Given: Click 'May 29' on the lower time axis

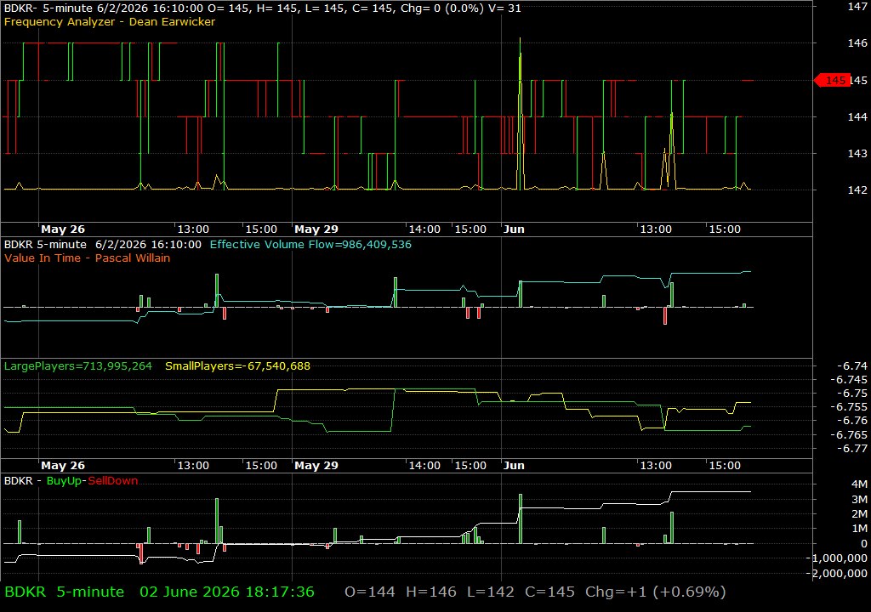Looking at the screenshot, I should (316, 466).
